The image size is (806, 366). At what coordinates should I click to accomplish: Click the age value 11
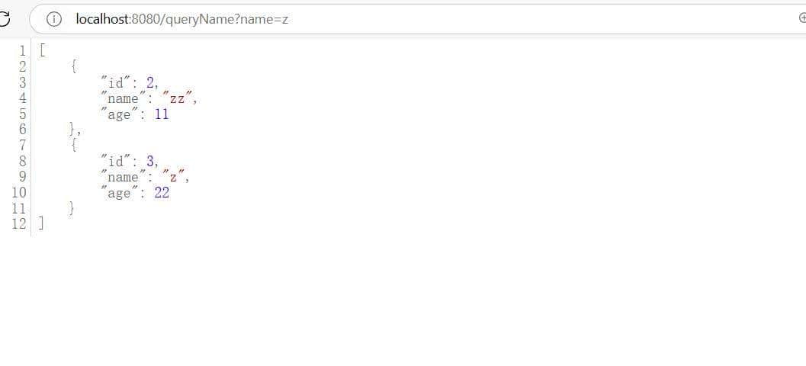pyautogui.click(x=162, y=114)
